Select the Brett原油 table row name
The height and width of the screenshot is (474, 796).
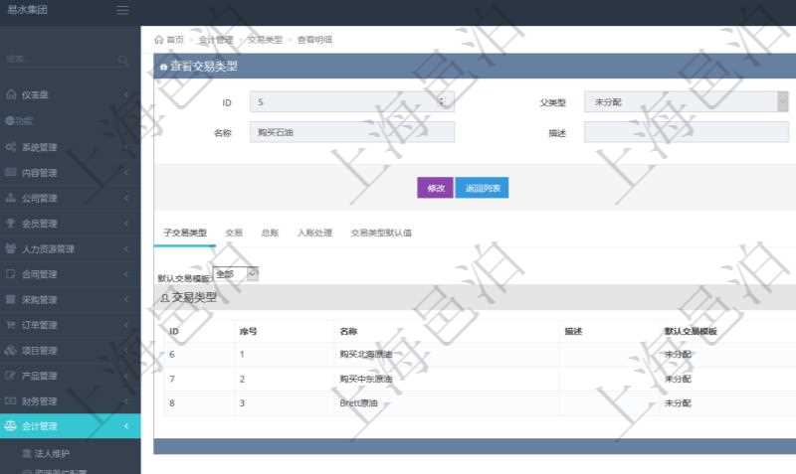pos(359,403)
